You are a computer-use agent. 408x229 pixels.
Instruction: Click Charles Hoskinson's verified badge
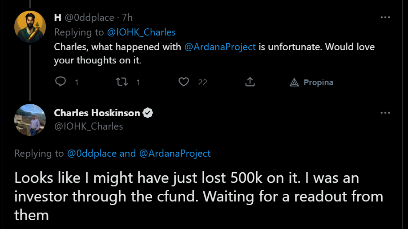(x=148, y=113)
